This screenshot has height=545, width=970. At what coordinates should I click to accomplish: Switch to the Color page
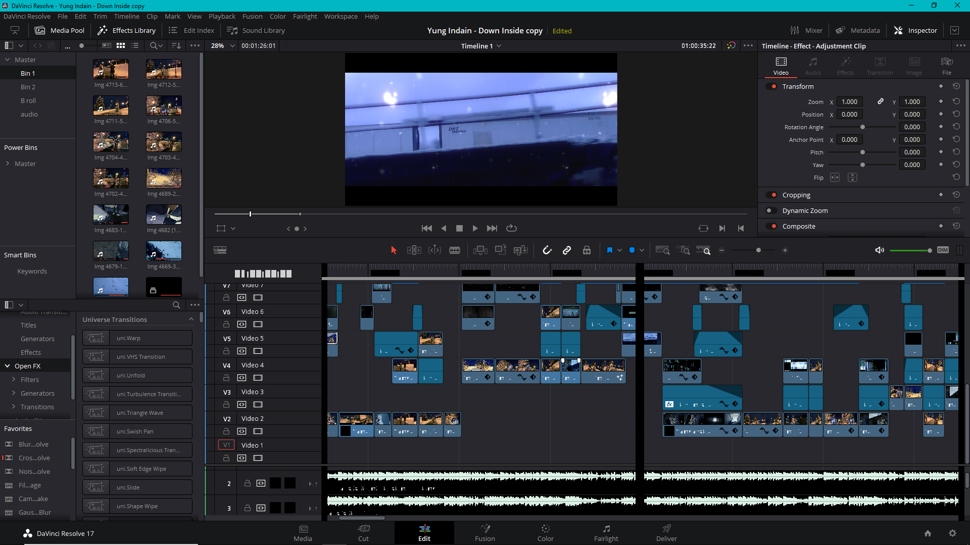(x=545, y=533)
